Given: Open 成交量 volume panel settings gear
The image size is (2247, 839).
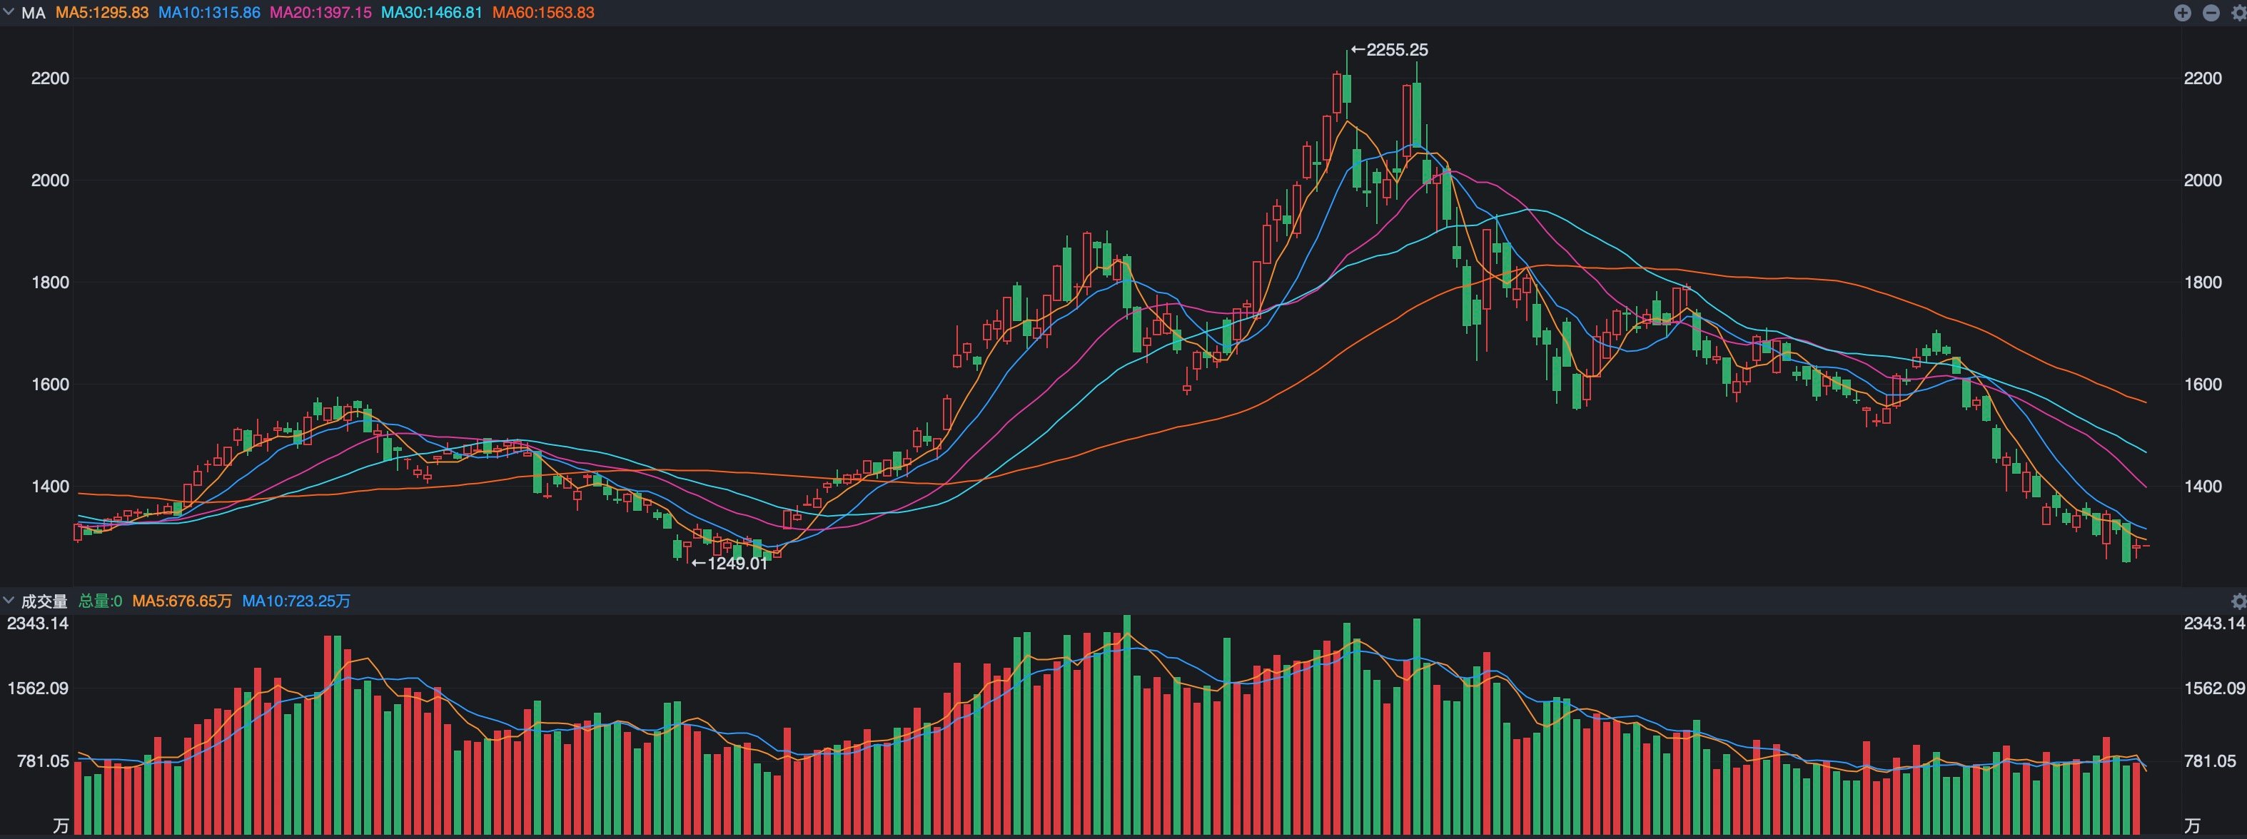Looking at the screenshot, I should pyautogui.click(x=2238, y=601).
